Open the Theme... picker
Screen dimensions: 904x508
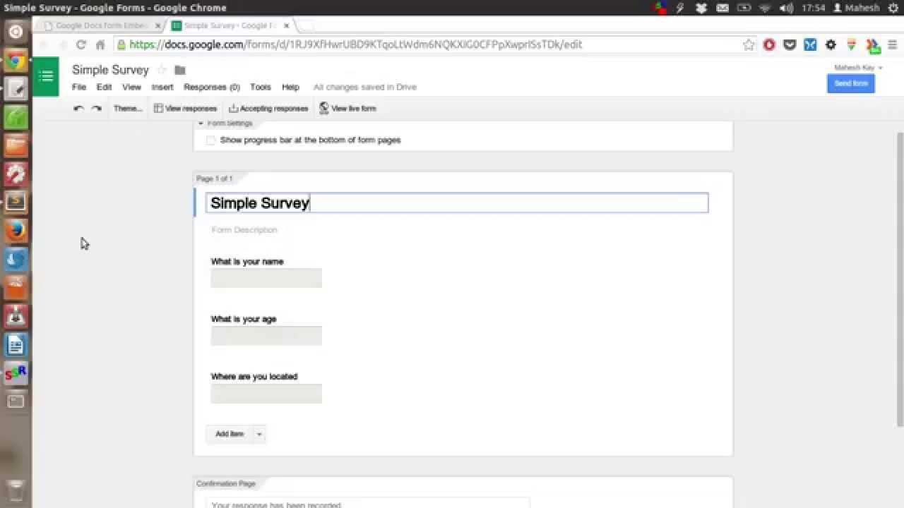pyautogui.click(x=128, y=109)
